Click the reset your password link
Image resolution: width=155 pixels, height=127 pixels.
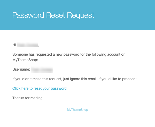click(x=40, y=88)
